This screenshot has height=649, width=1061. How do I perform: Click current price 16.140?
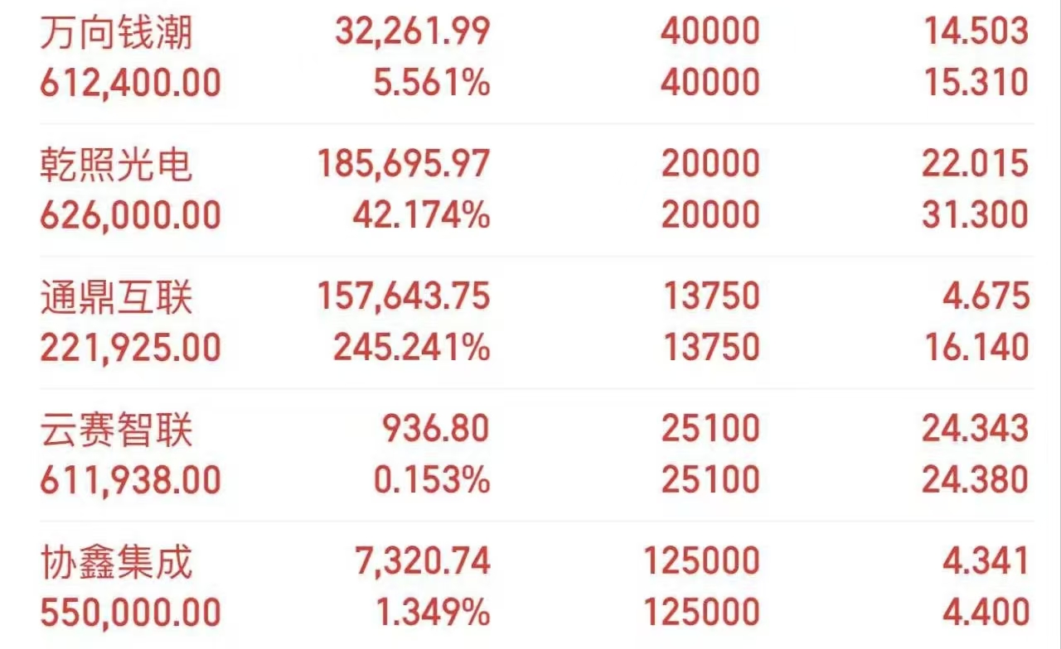pyautogui.click(x=975, y=348)
